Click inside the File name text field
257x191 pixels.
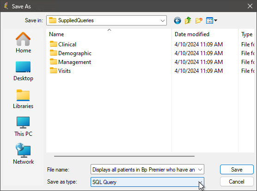144,170
